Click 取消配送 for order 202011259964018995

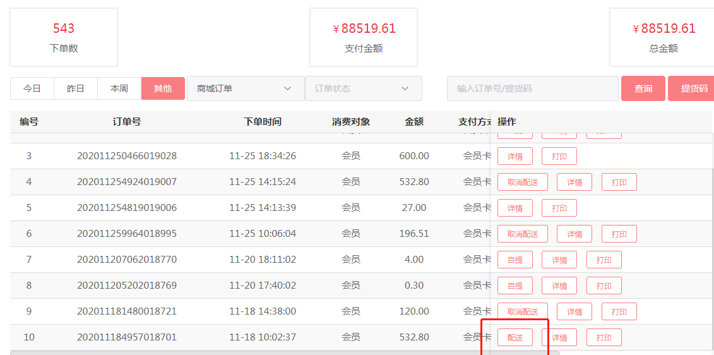coord(523,234)
